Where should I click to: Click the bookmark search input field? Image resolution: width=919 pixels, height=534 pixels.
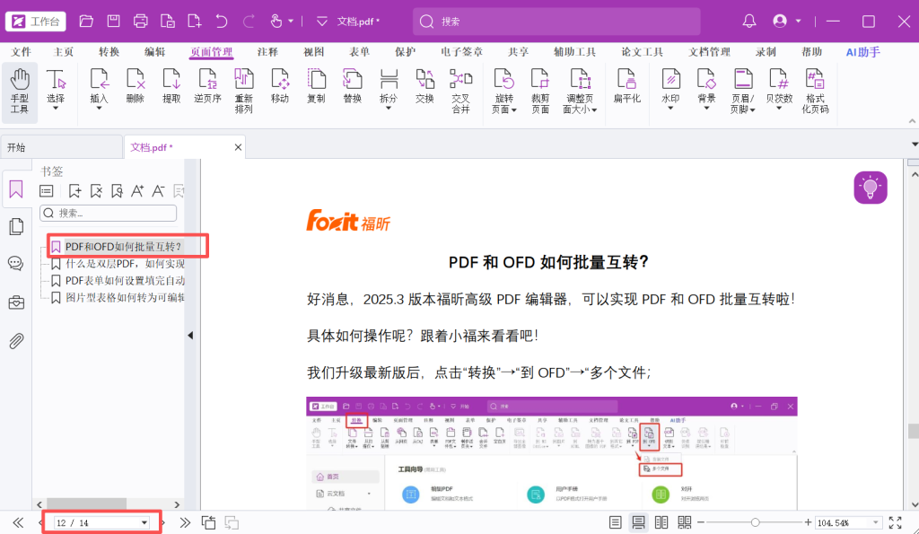[x=109, y=213]
